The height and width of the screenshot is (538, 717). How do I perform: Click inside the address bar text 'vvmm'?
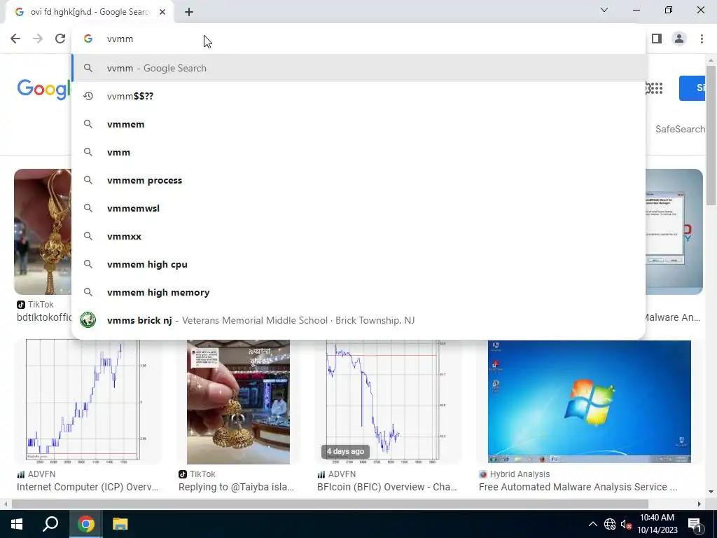[120, 39]
